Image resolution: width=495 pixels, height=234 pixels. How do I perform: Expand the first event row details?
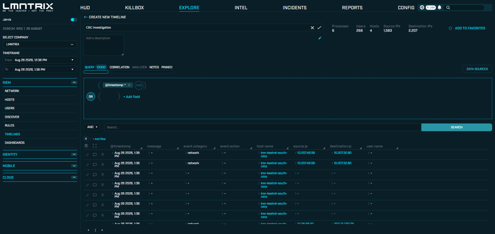87,155
